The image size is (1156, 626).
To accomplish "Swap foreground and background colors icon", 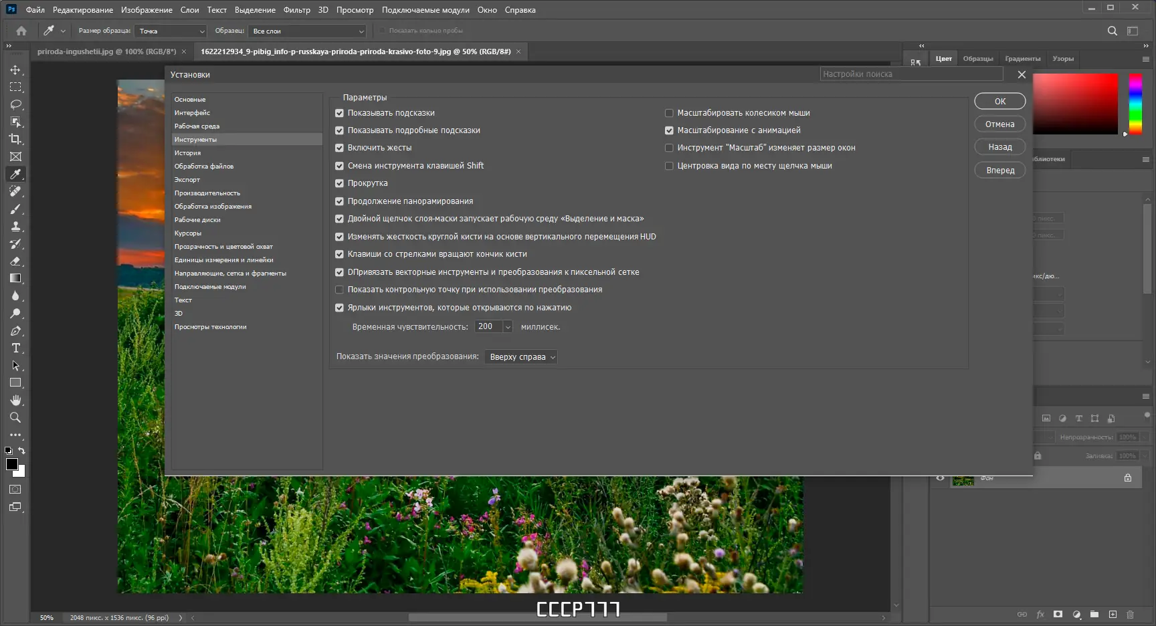I will [x=22, y=451].
